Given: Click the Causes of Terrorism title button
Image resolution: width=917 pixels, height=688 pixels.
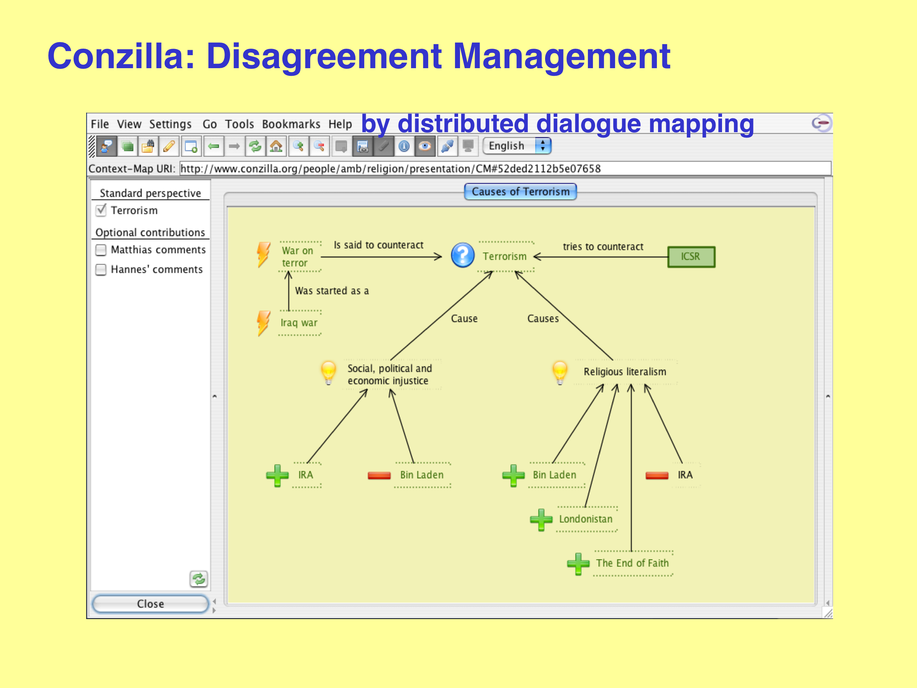Looking at the screenshot, I should point(520,192).
